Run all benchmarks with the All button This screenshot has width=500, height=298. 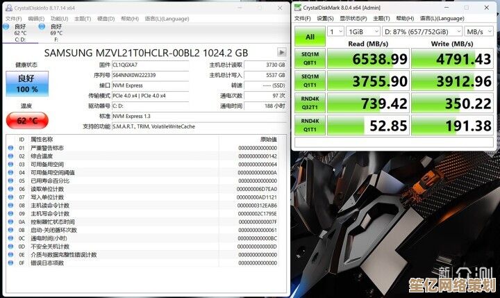(310, 37)
